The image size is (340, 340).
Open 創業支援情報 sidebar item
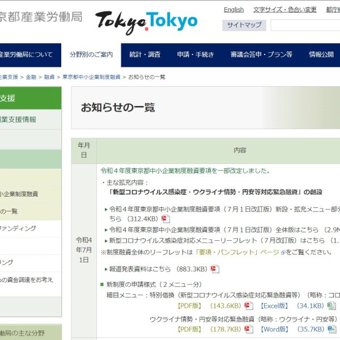(x=31, y=120)
